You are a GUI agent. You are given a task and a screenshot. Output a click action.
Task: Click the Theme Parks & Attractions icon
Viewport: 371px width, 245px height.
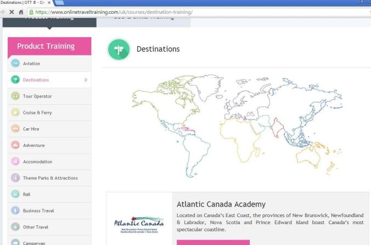click(x=15, y=178)
